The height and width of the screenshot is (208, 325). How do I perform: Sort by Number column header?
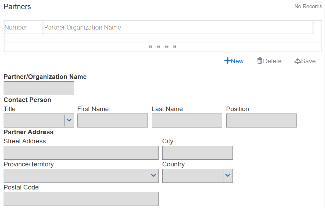[16, 27]
